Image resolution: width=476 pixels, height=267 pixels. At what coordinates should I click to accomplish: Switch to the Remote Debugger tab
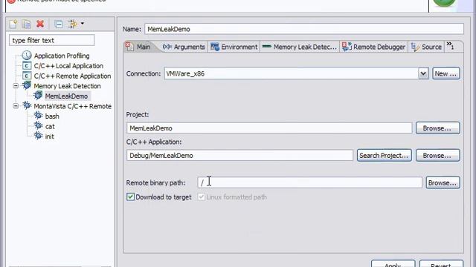click(x=373, y=47)
